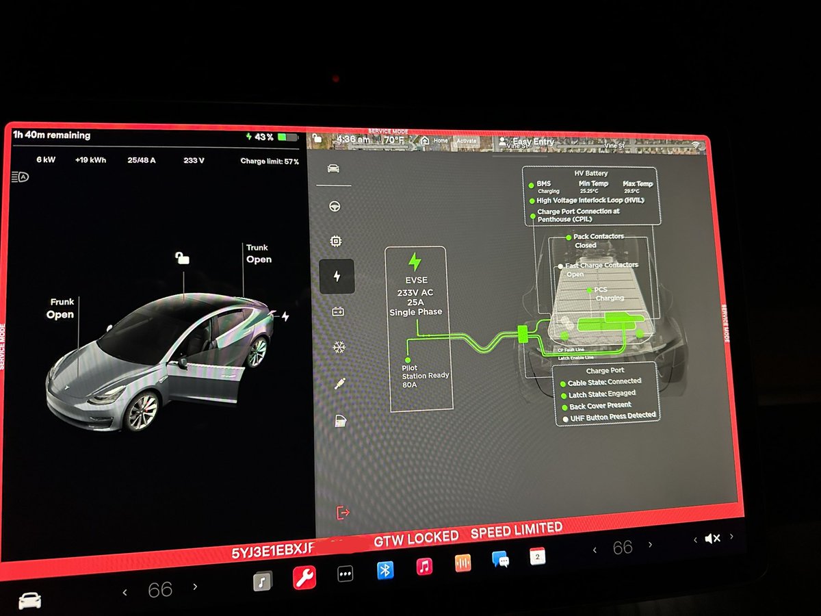The image size is (821, 616).
Task: Tap PCS Charging status indicator
Action: 605,294
